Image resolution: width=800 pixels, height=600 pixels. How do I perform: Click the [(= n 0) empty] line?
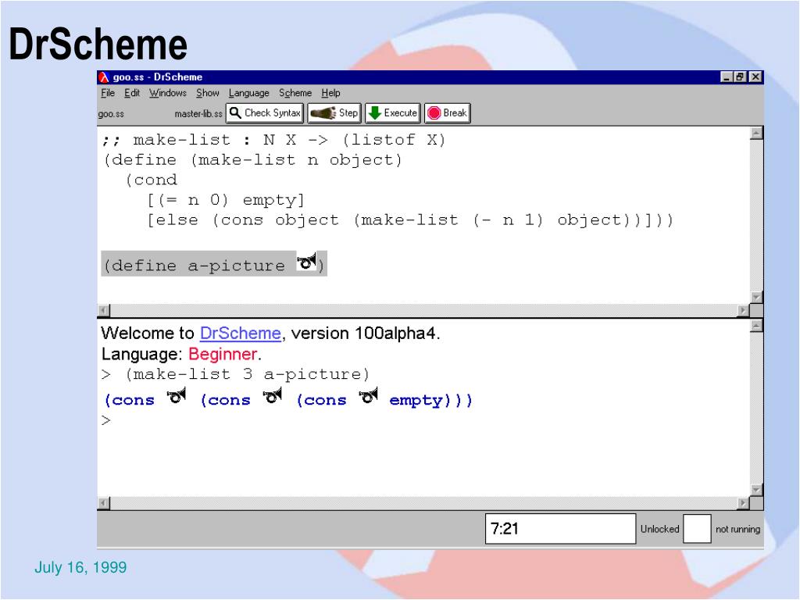click(x=226, y=200)
